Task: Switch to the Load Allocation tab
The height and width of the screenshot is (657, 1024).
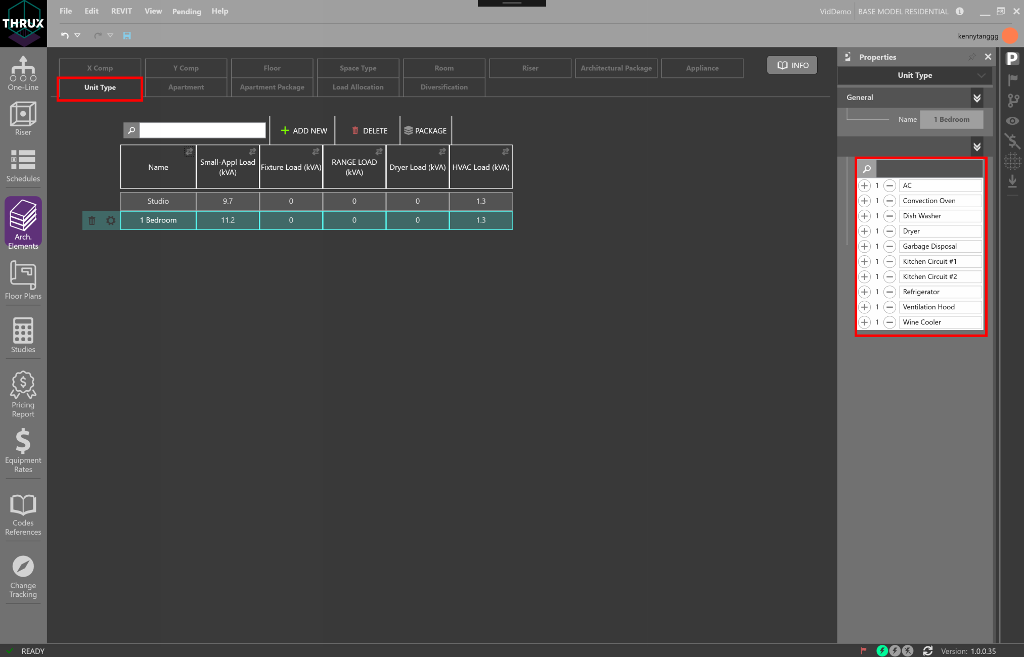Action: 358,87
